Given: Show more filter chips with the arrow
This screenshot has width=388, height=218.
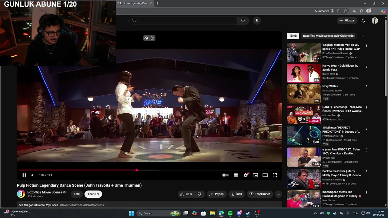Looking at the screenshot, I should (363, 36).
